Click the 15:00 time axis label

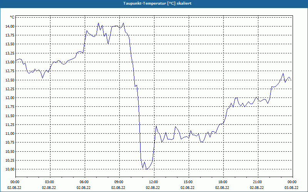point(189,182)
